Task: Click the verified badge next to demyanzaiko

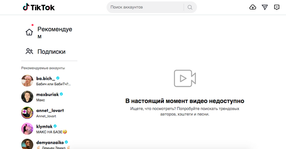Action: pos(66,142)
